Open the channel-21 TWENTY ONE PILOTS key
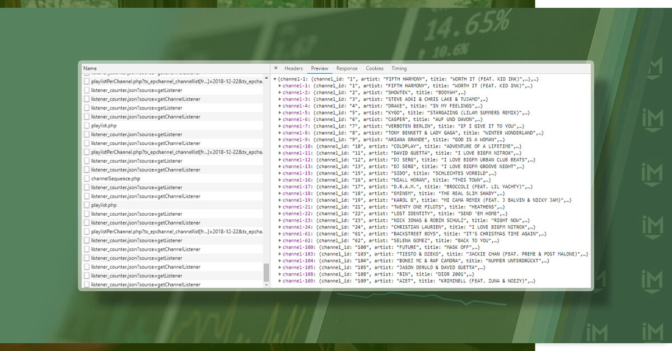The image size is (672, 351). 296,207
